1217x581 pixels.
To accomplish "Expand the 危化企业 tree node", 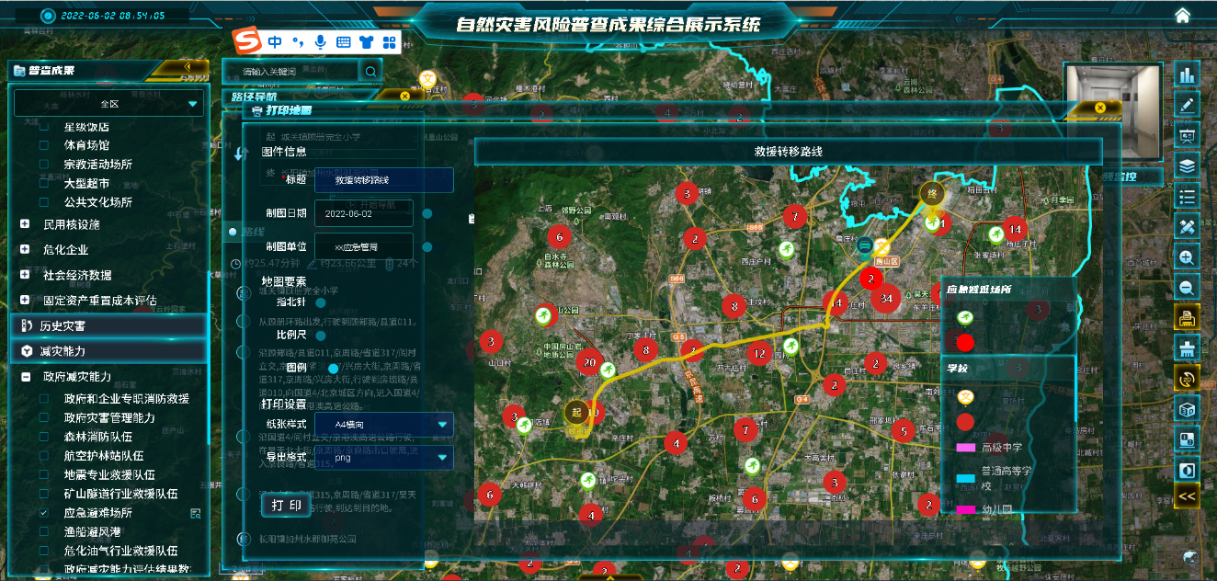I will coord(25,249).
